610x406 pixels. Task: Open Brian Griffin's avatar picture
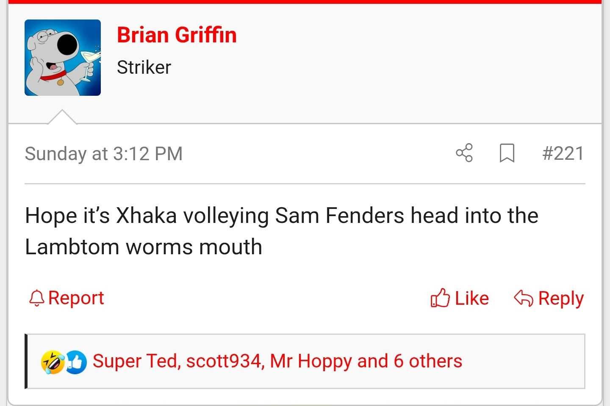pos(63,58)
